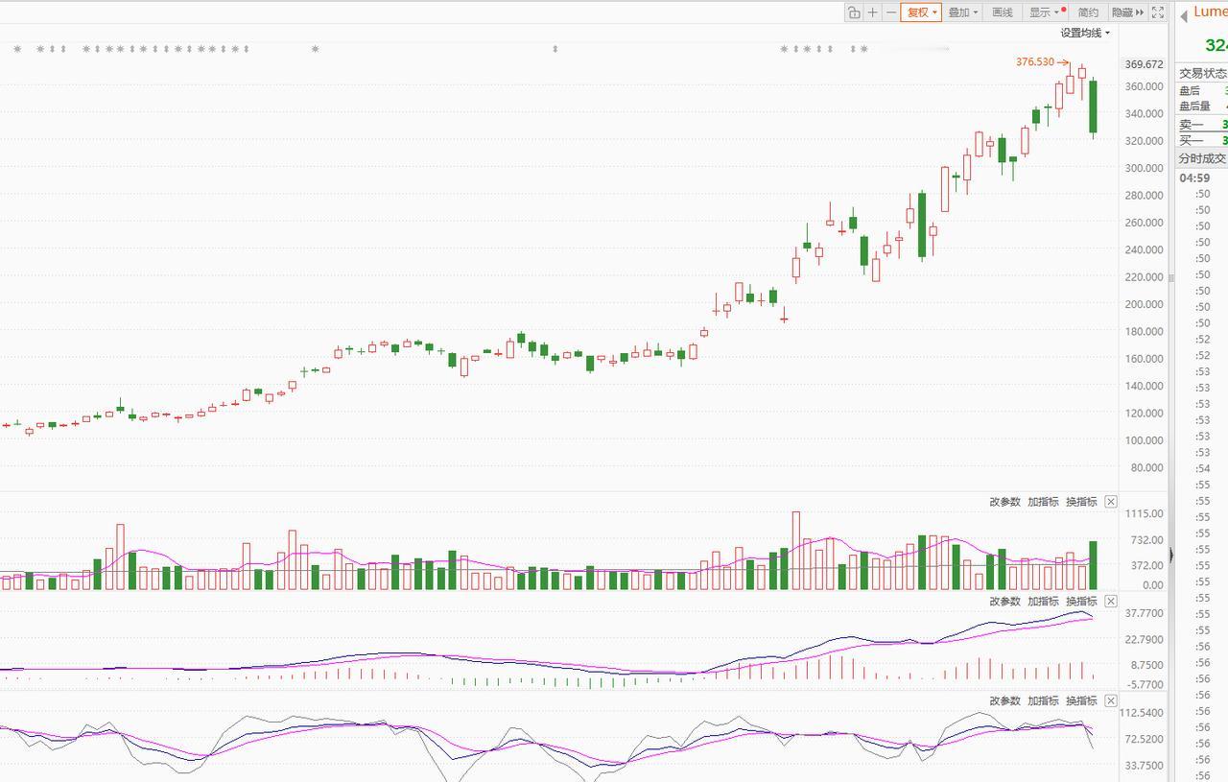This screenshot has width=1228, height=782.
Task: Close the KDJ indicator panel
Action: point(1111,701)
